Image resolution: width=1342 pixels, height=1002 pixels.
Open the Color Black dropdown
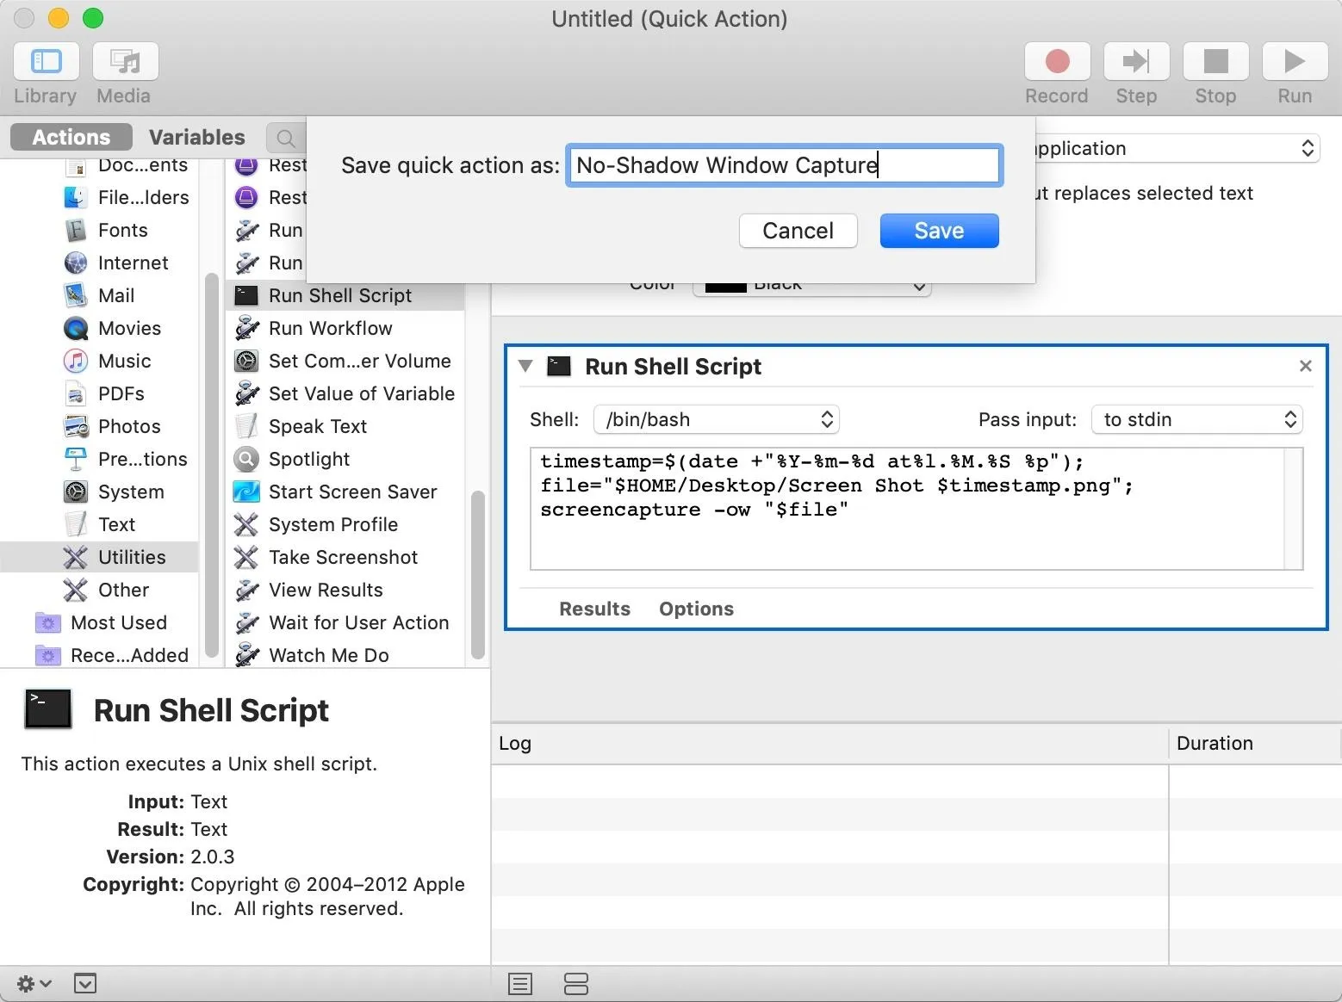[811, 288]
